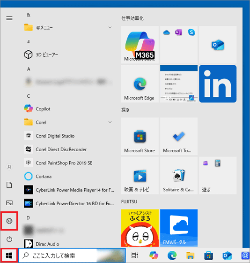Open CyberLink PowerDirector 16 BD
This screenshot has width=250, height=263.
click(69, 203)
